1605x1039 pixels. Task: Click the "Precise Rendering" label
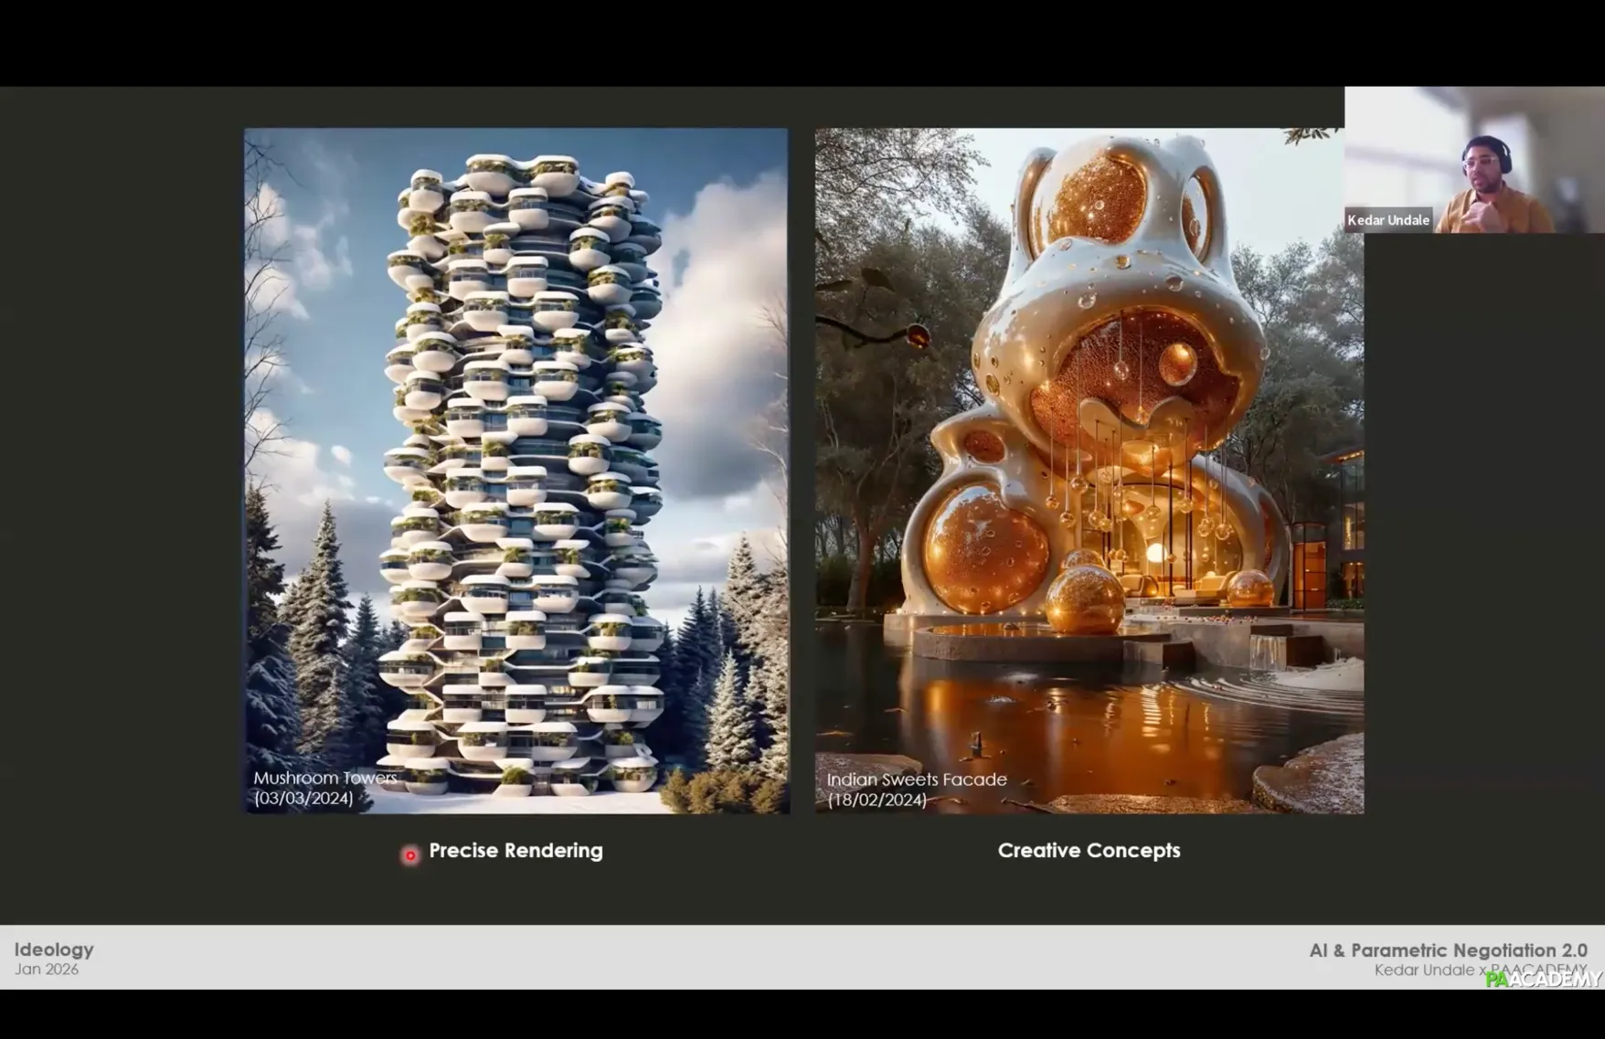click(516, 851)
